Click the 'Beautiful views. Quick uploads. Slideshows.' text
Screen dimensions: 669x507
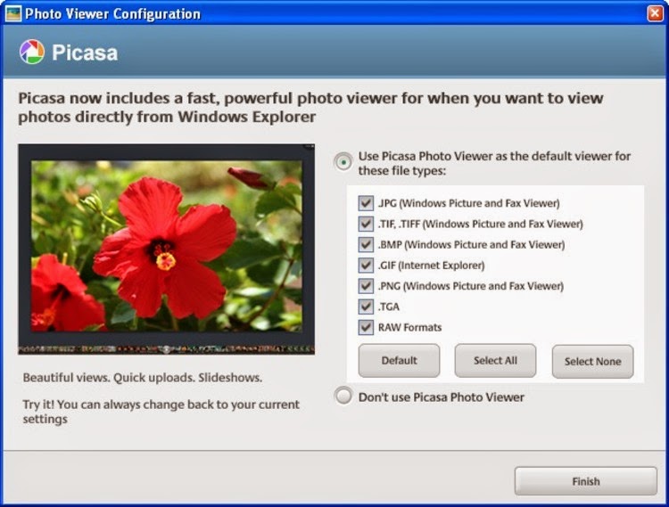click(143, 378)
